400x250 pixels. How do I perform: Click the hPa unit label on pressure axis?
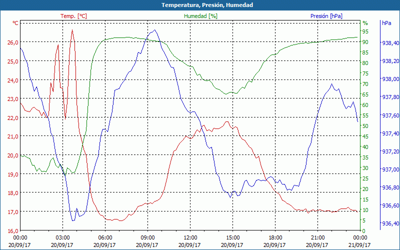[386, 23]
